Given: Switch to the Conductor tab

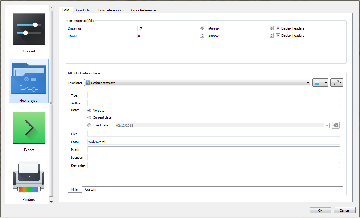Looking at the screenshot, I should (84, 10).
